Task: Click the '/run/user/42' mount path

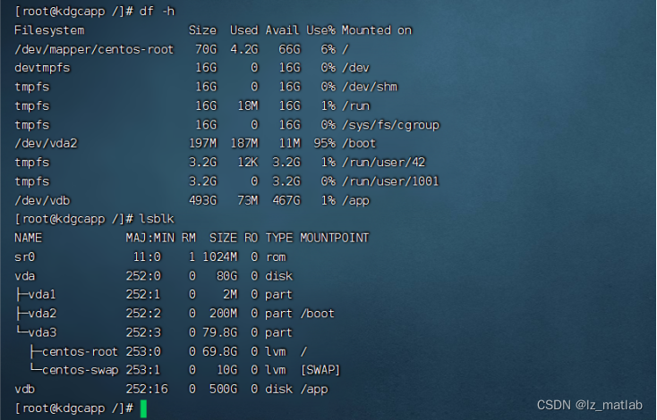Action: click(383, 163)
